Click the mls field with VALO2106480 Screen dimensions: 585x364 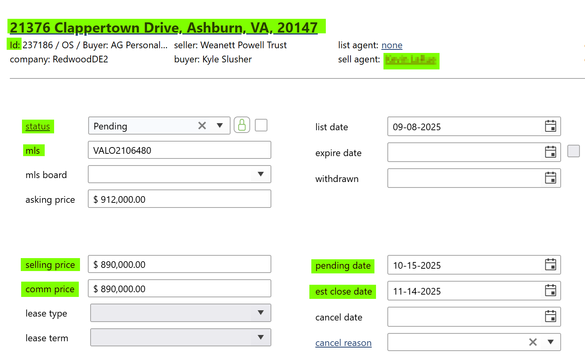coord(180,150)
